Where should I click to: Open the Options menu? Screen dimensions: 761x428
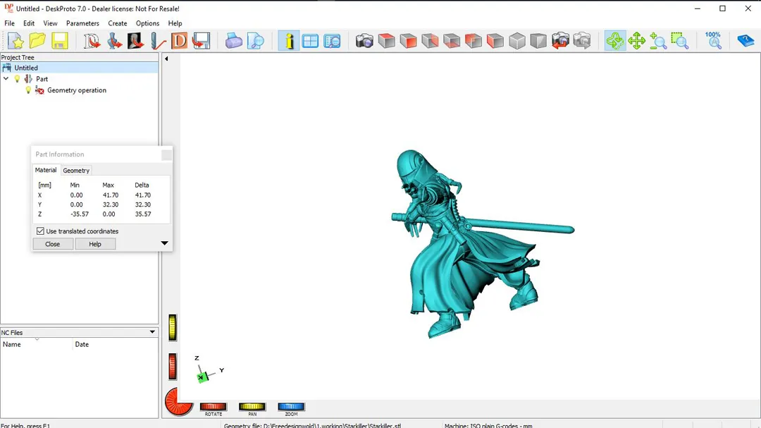(147, 23)
